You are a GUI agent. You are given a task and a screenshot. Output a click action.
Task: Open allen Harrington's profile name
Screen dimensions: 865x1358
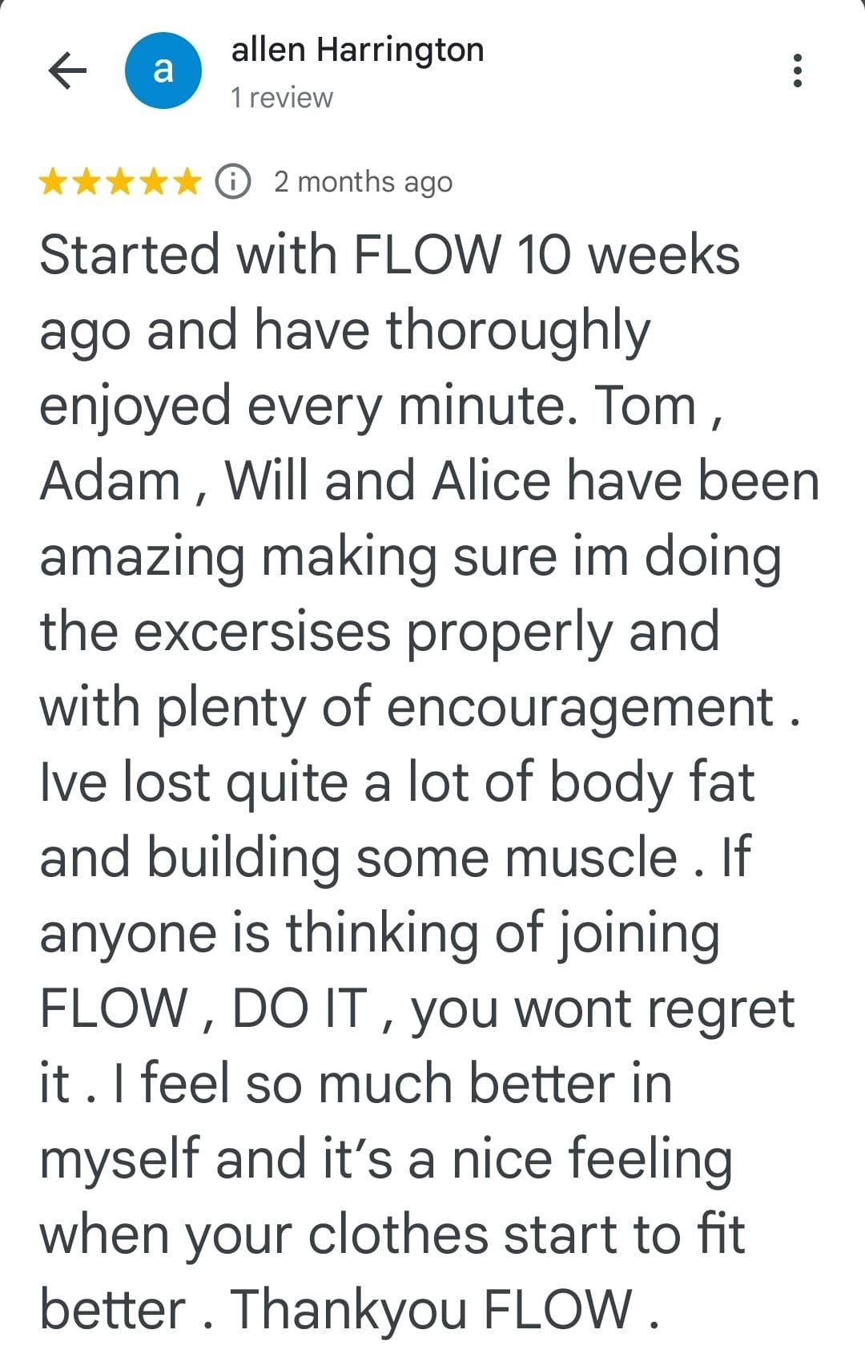(357, 50)
